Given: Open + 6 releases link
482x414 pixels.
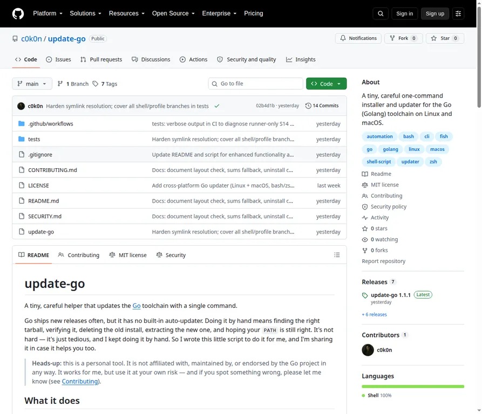Looking at the screenshot, I should tap(375, 315).
